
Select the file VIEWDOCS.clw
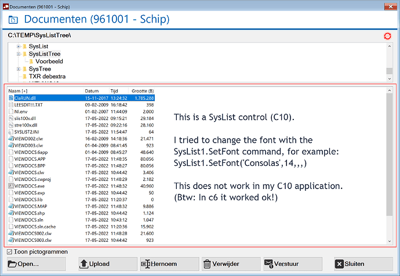(x=29, y=172)
